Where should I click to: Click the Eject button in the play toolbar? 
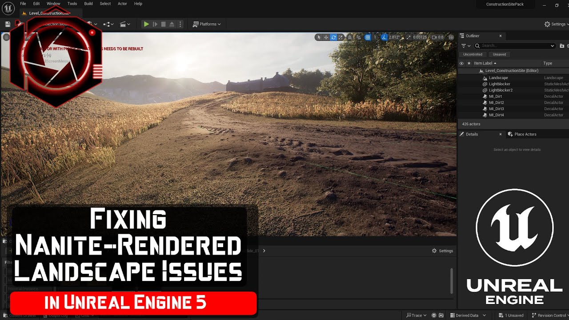click(x=172, y=24)
